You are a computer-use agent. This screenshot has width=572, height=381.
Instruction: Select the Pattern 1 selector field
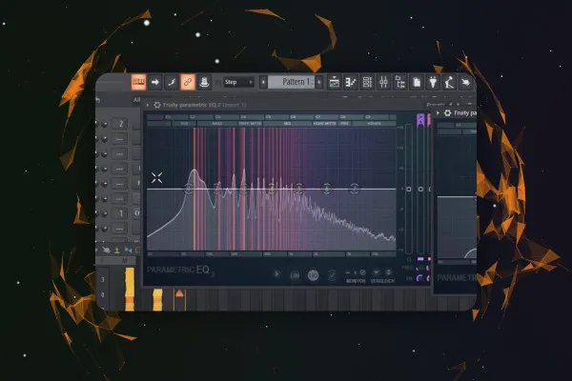[292, 82]
